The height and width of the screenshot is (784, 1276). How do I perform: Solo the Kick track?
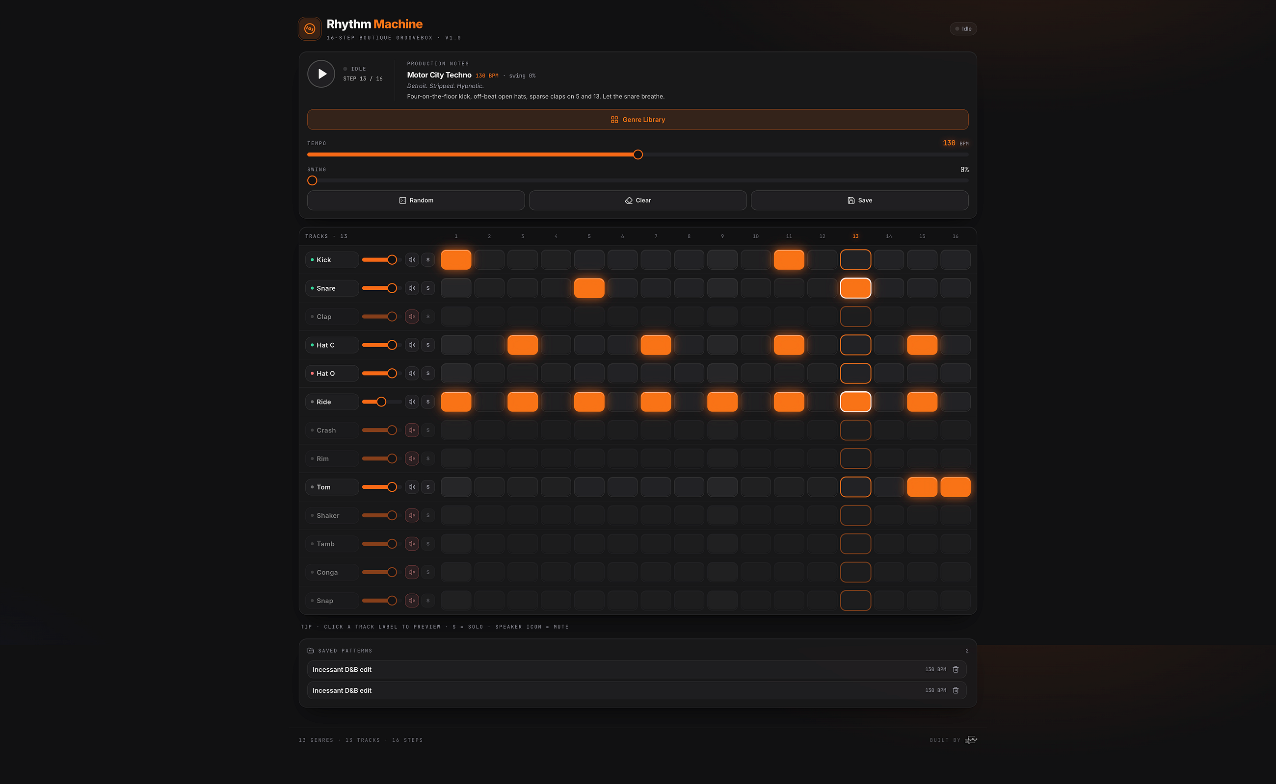(428, 260)
